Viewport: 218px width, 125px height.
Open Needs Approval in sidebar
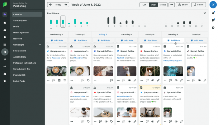[21, 32]
